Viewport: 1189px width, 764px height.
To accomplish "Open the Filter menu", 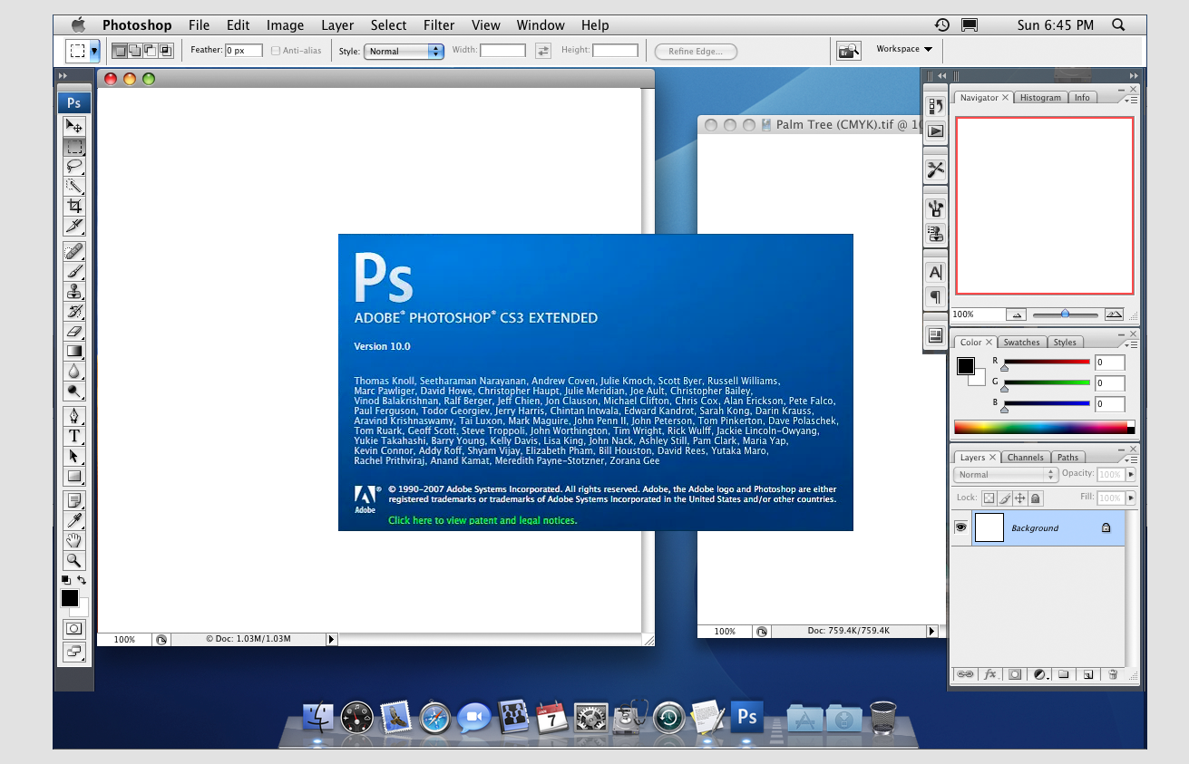I will (x=439, y=25).
